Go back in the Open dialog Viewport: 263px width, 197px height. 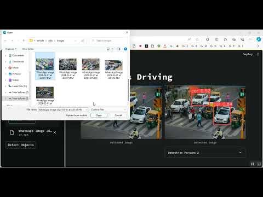[x=5, y=40]
